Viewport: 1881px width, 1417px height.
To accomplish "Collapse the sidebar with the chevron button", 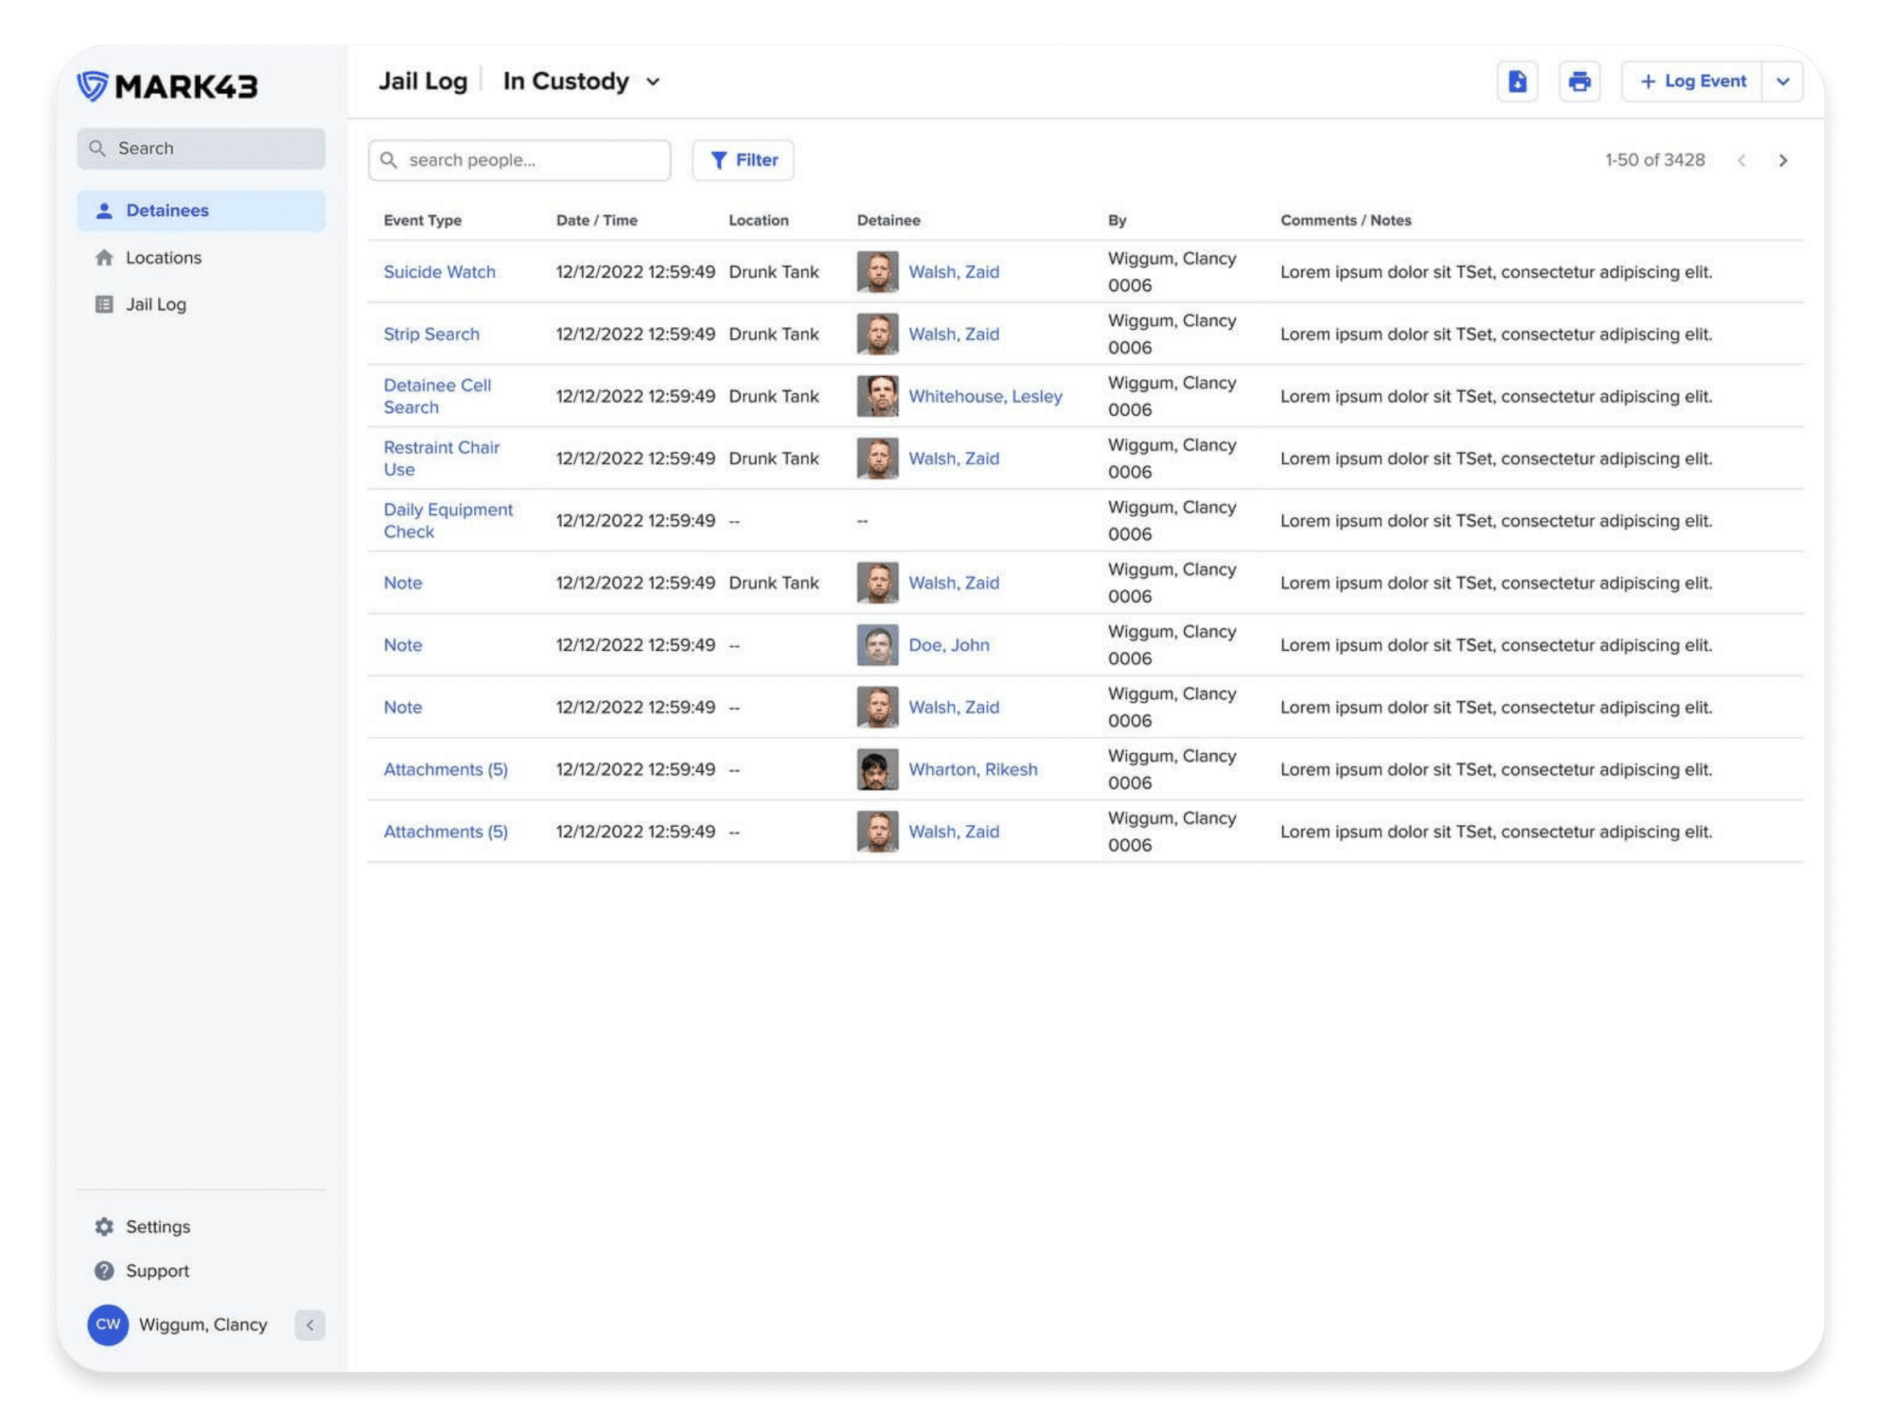I will 309,1324.
